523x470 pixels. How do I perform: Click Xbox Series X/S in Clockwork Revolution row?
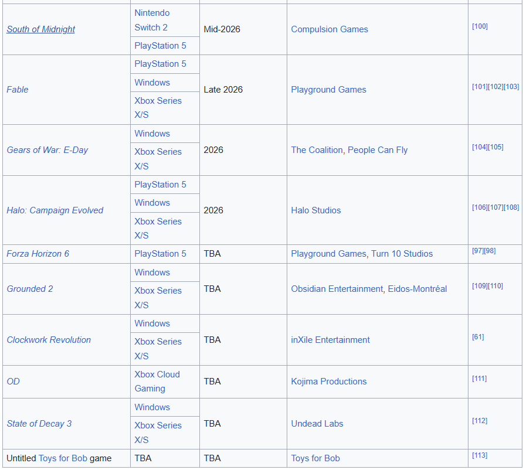(158, 349)
